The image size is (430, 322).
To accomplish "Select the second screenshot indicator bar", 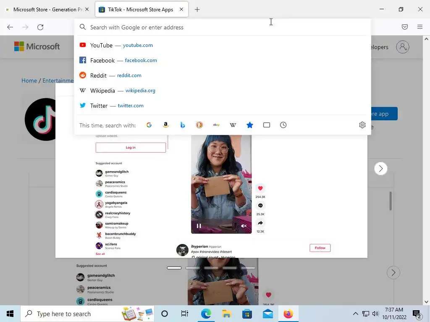I will 193,268.
